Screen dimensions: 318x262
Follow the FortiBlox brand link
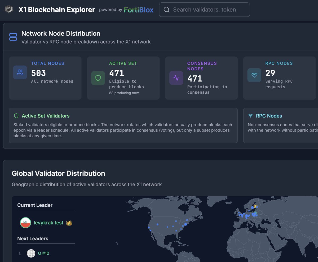tap(139, 10)
